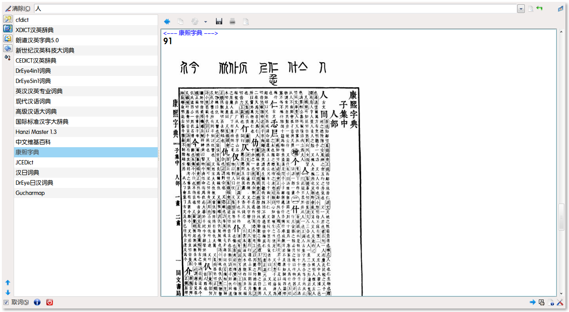Click the gear icon in the article toolbar

(194, 22)
